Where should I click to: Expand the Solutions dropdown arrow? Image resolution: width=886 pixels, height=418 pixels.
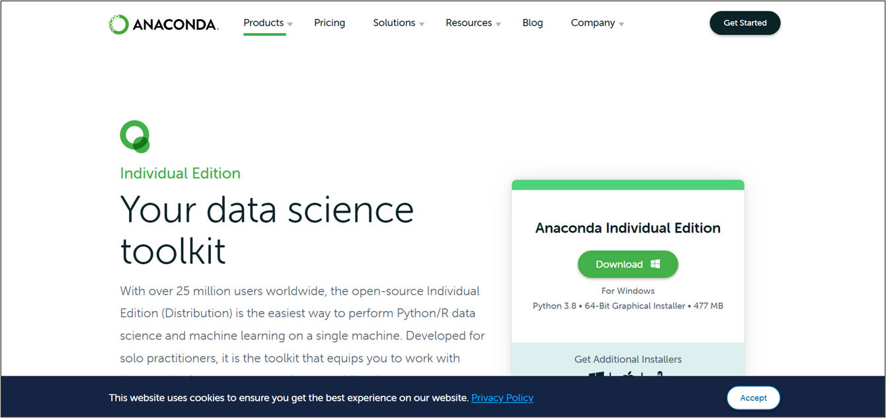[422, 24]
